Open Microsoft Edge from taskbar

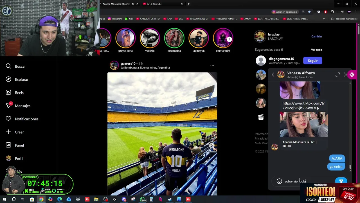point(60,199)
